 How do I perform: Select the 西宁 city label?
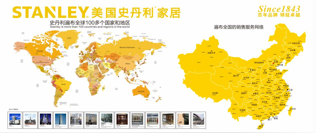pos(235,76)
